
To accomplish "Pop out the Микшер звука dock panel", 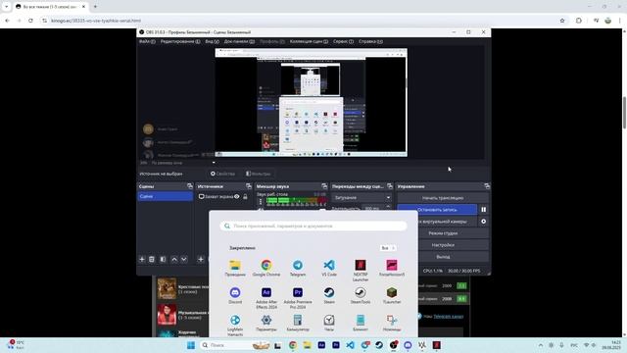I will (324, 186).
